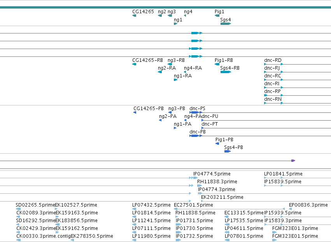The image size is (331, 242).
Task: Select the SD16292.5prime EST label
Action: [35, 221]
